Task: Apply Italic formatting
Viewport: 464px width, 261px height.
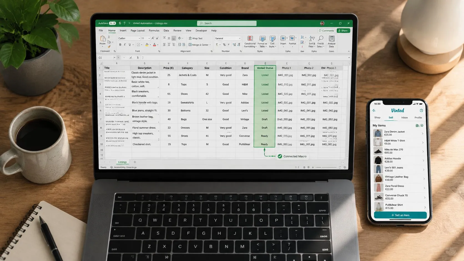Action: [125, 45]
